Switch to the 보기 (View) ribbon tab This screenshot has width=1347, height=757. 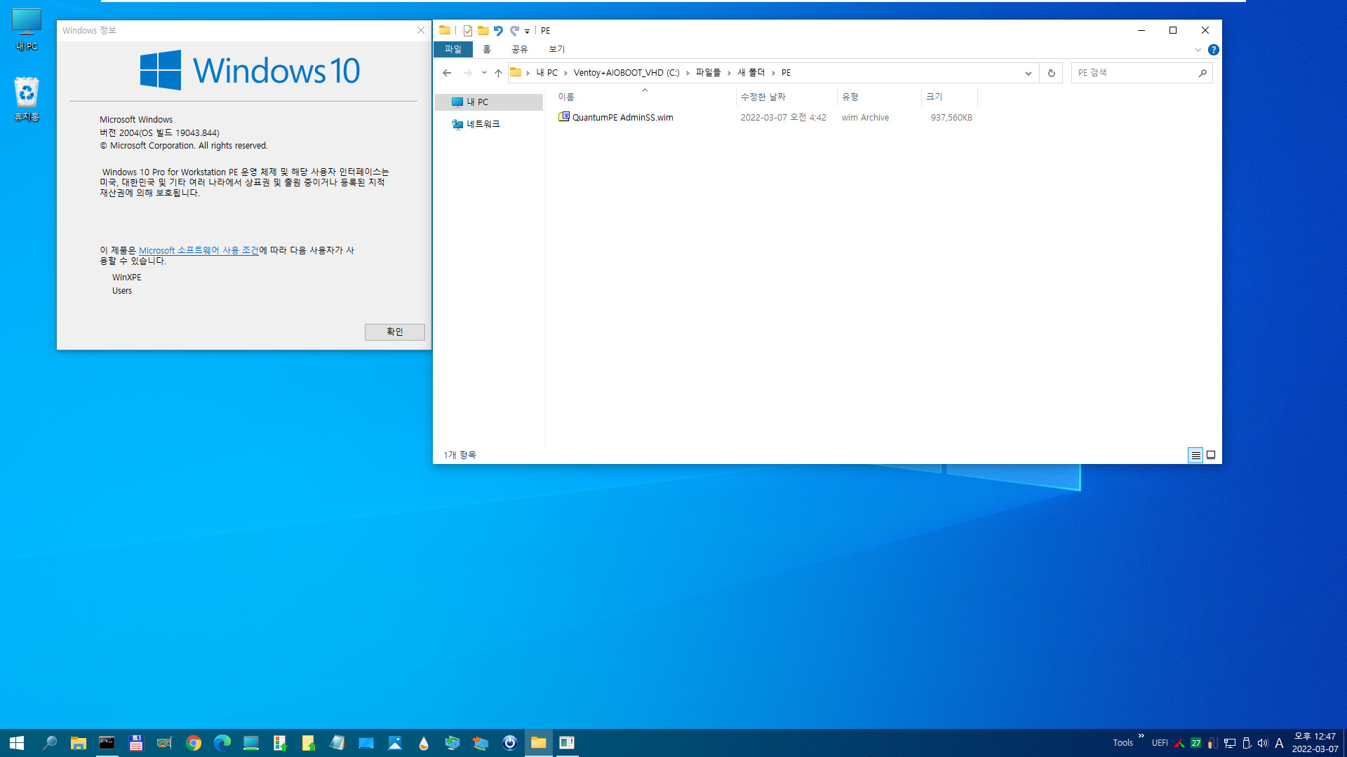coord(556,49)
